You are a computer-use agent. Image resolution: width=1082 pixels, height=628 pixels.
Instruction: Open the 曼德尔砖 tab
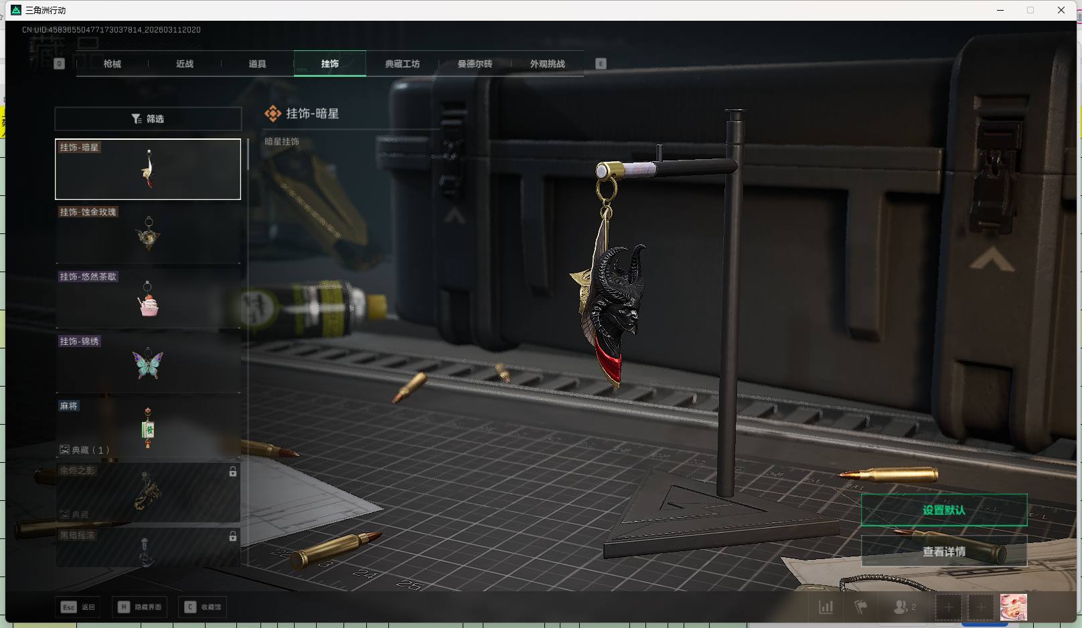(x=475, y=64)
